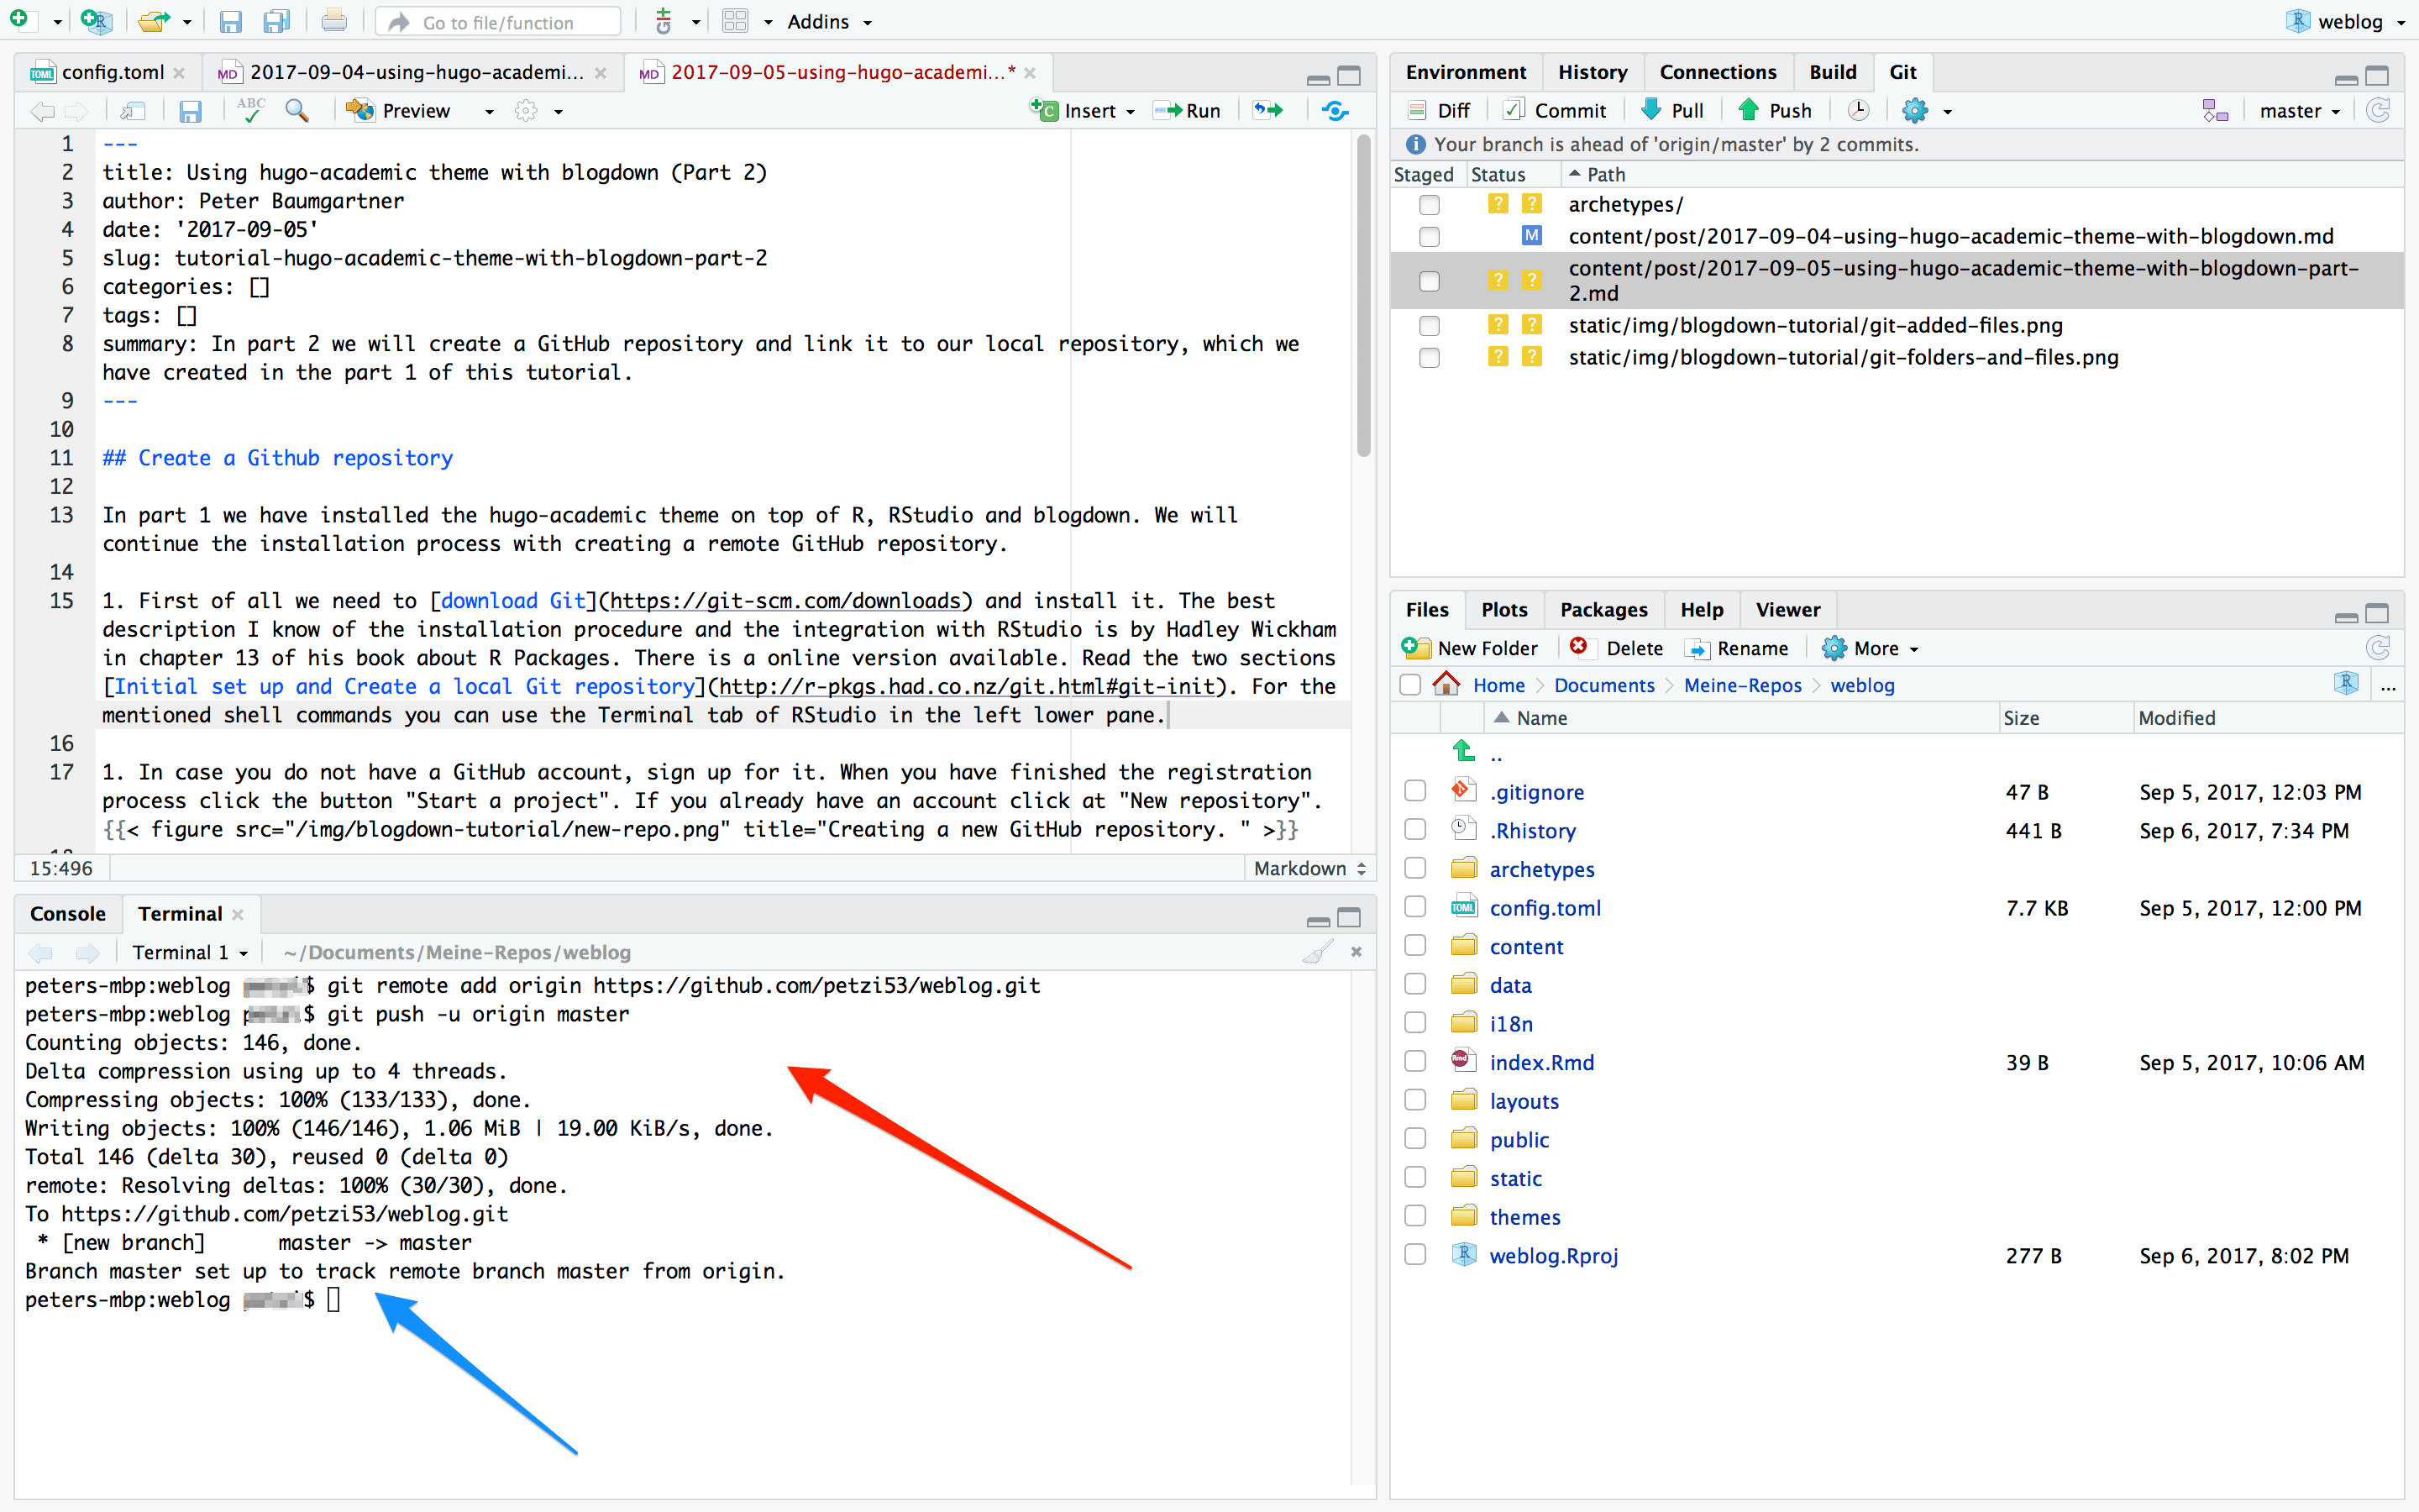Switch to the Console tab
The width and height of the screenshot is (2419, 1512).
click(67, 913)
